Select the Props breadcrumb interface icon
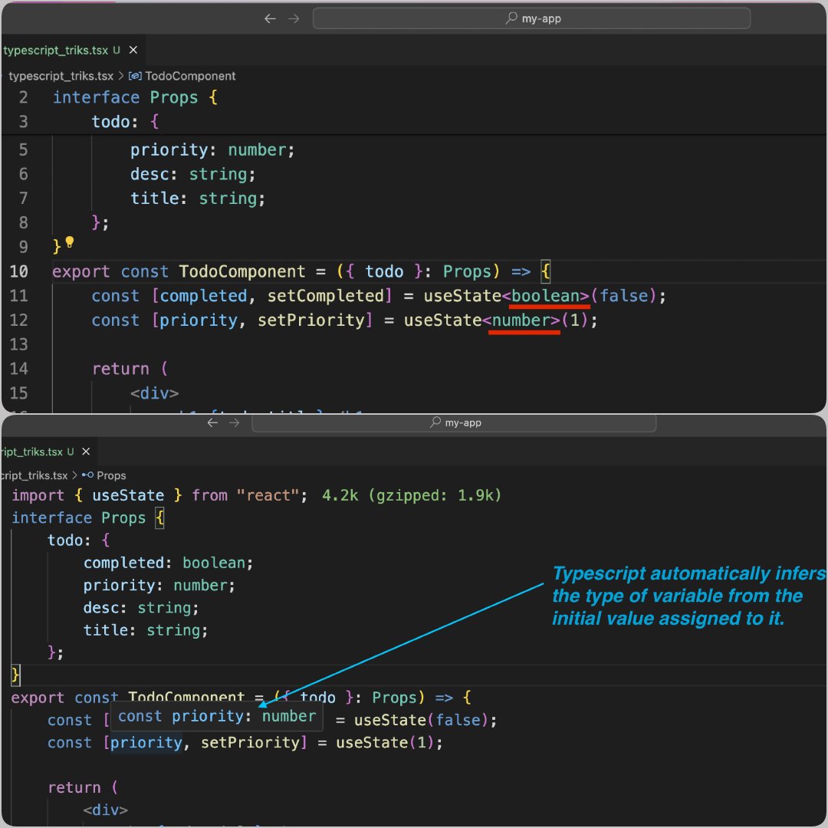The width and height of the screenshot is (828, 828). click(x=87, y=476)
